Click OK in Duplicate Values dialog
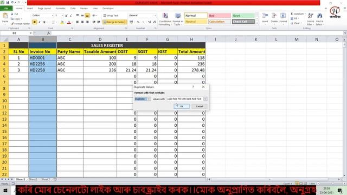 [182, 106]
